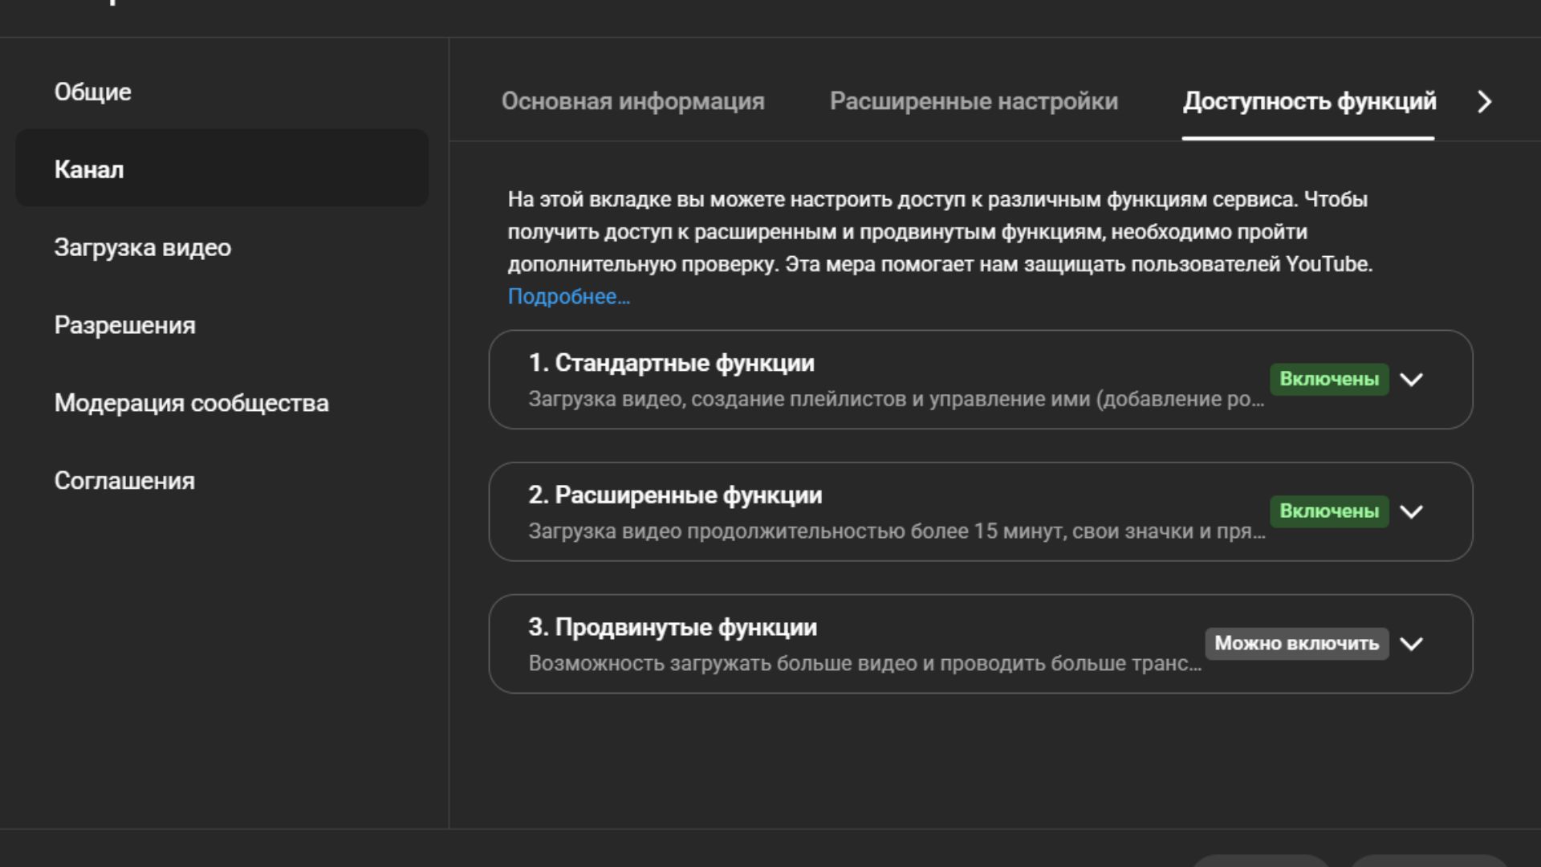Open the Разрешения section
This screenshot has height=867, width=1541.
point(125,325)
